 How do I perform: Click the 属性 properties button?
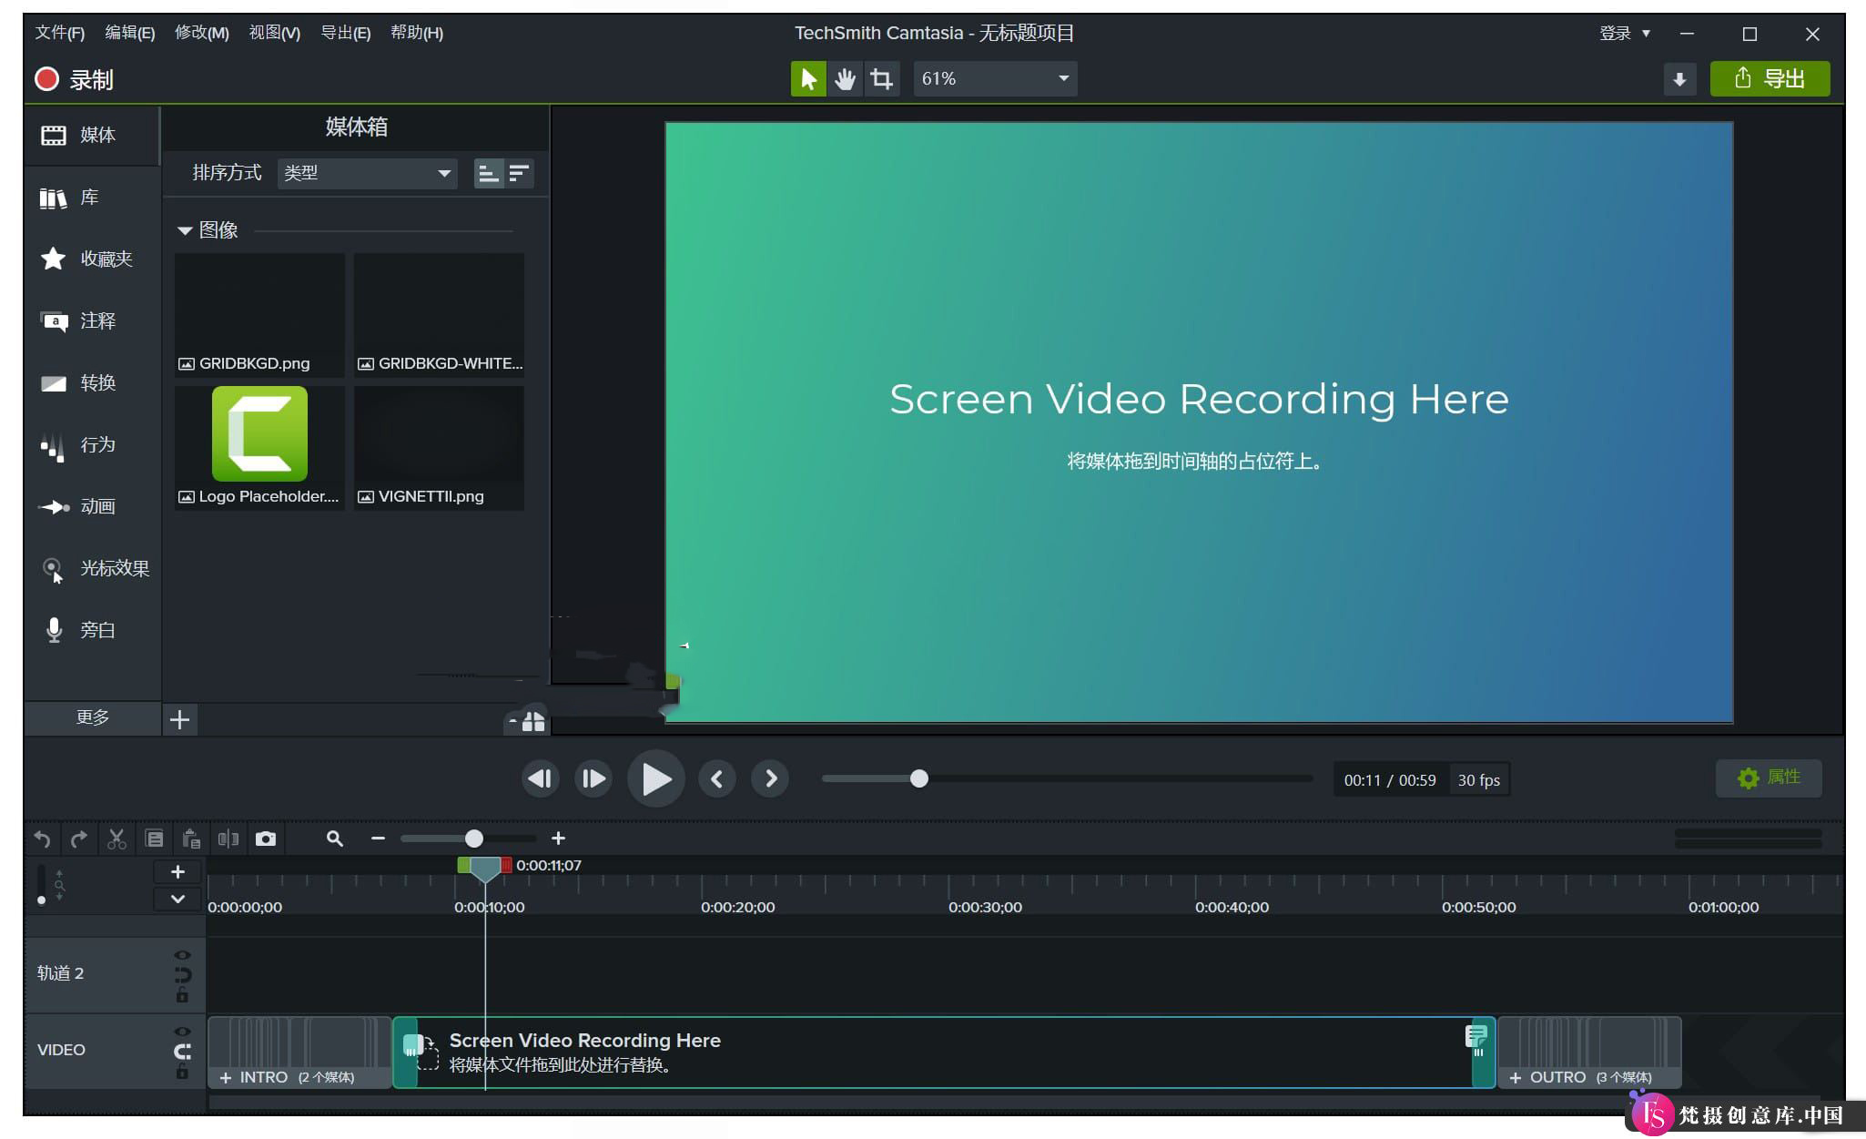[1769, 778]
